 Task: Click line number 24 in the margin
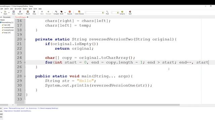(x=19, y=58)
